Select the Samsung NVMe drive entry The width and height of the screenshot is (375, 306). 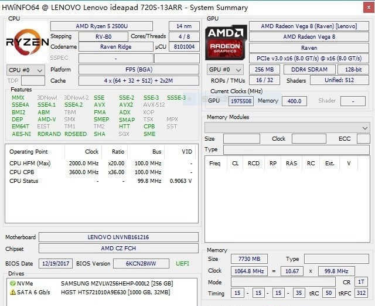click(x=117, y=284)
